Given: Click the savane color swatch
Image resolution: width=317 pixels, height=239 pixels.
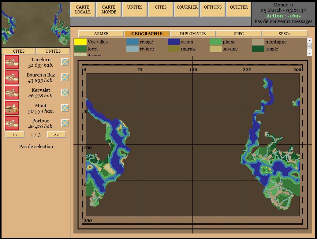Looking at the screenshot, I should 216,49.
